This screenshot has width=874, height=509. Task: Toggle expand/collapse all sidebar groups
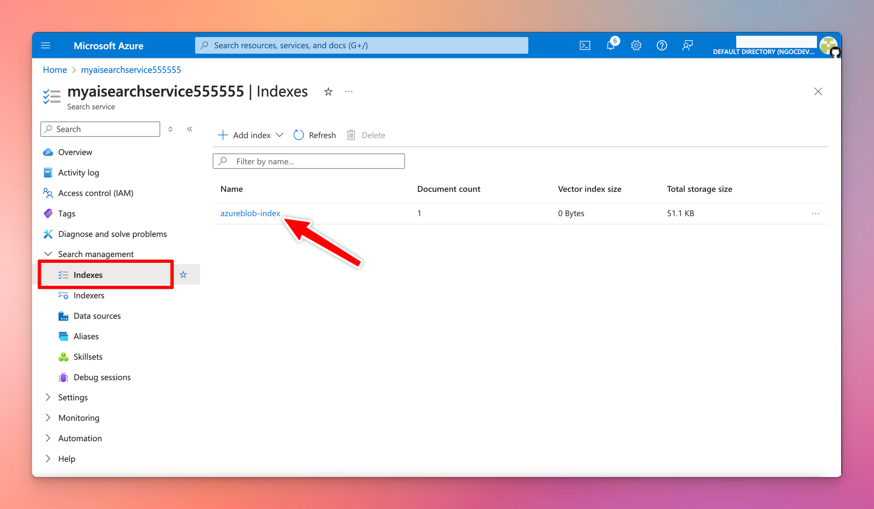pyautogui.click(x=170, y=129)
